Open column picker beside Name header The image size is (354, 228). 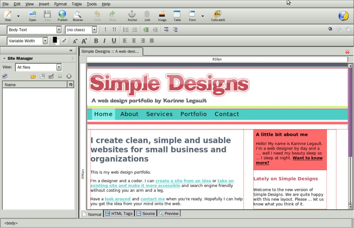point(71,85)
